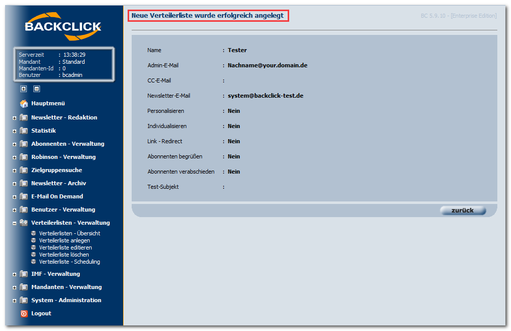511x331 pixels.
Task: Click the Statistik folder icon
Action: [24, 131]
